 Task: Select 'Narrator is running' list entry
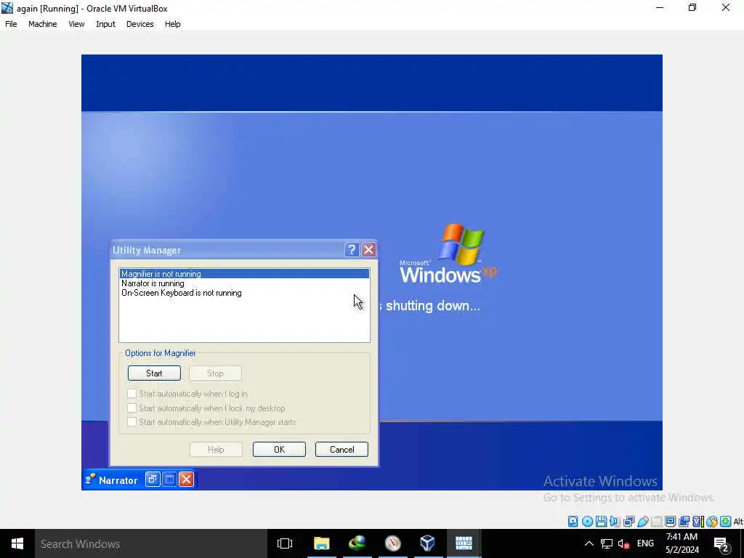(x=244, y=283)
